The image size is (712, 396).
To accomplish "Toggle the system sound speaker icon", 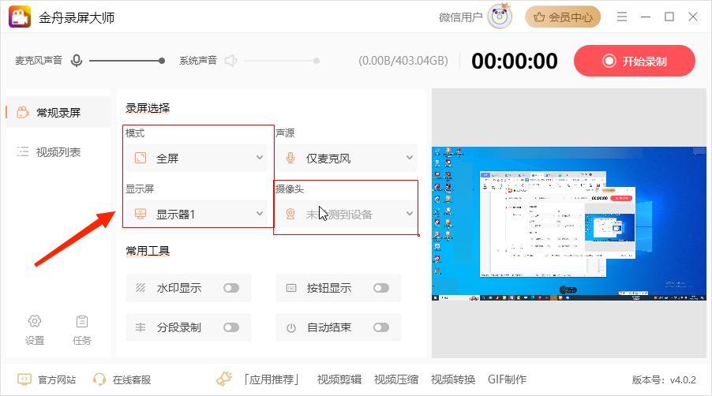I will tap(230, 60).
